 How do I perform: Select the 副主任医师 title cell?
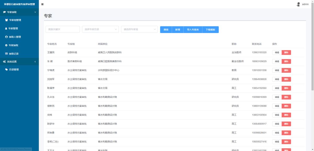[238, 61]
